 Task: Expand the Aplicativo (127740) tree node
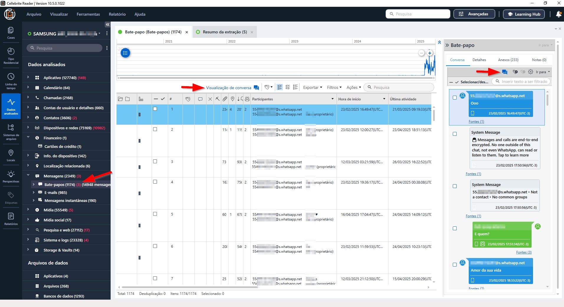tap(28, 77)
